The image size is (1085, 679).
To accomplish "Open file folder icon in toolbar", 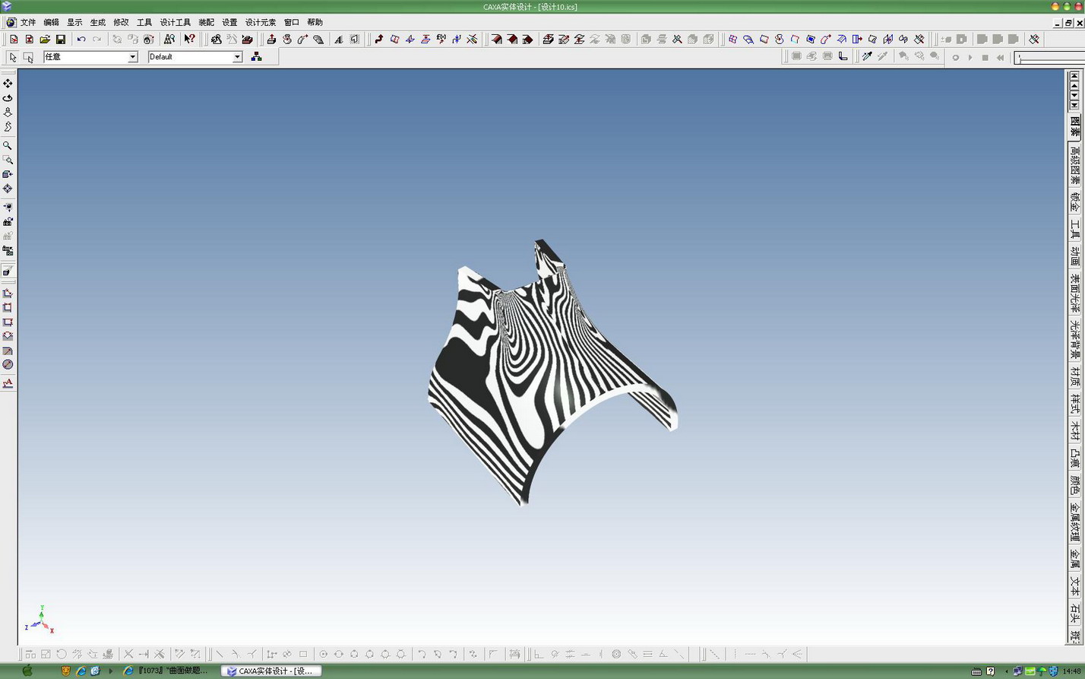I will click(x=45, y=39).
